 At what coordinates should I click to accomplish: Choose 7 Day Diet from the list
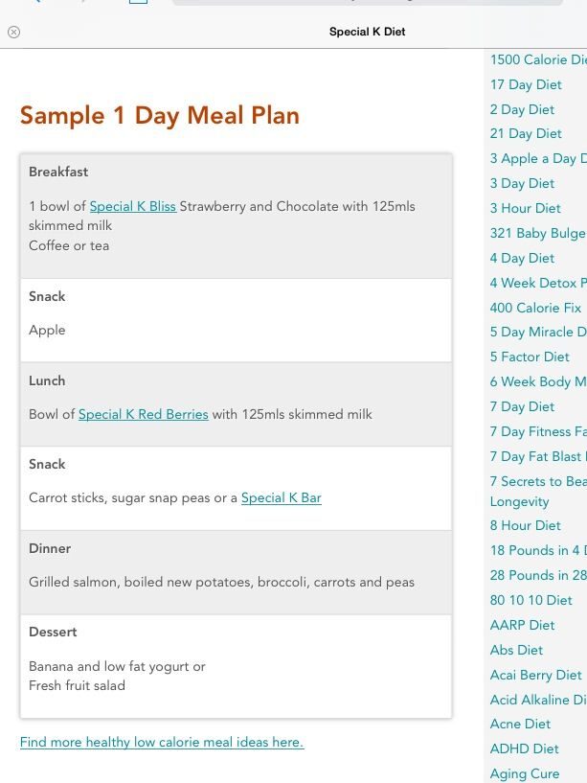(522, 406)
